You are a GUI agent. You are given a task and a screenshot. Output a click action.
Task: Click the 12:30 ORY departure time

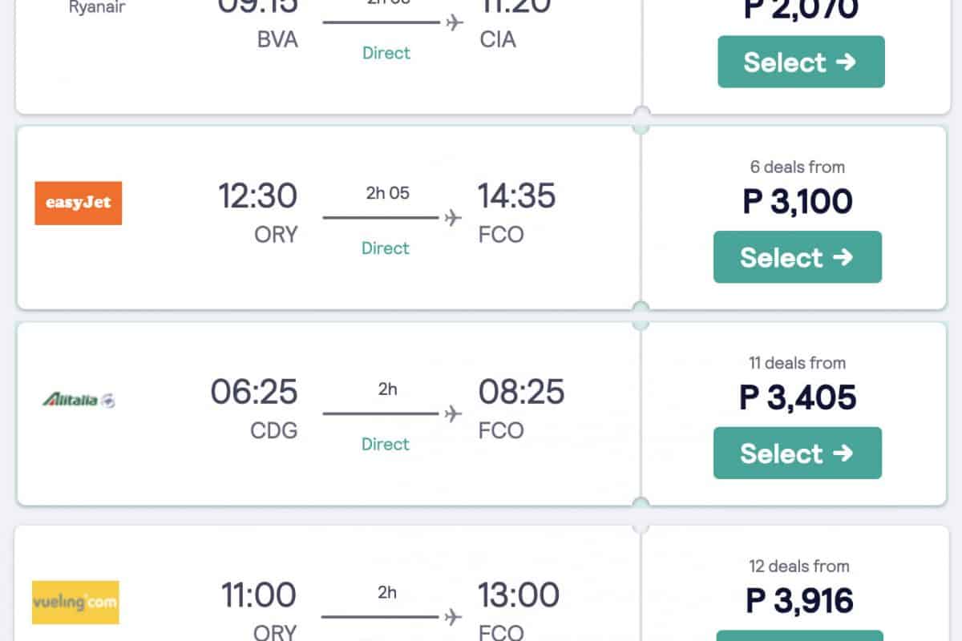coord(257,196)
